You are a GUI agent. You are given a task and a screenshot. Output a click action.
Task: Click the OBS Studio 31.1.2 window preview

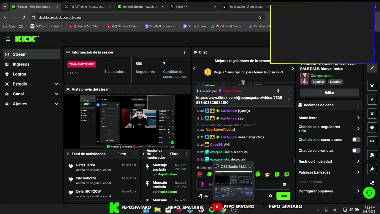pyautogui.click(x=234, y=181)
